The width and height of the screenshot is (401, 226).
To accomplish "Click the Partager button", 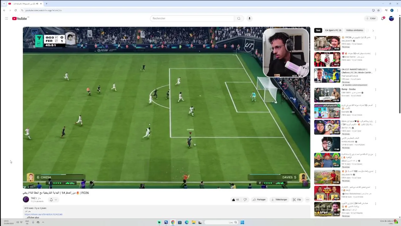I will tap(259, 200).
